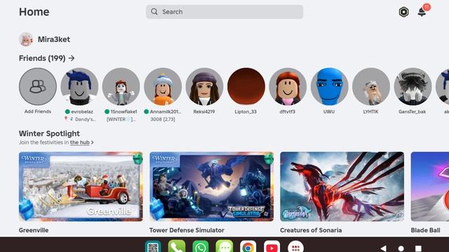This screenshot has width=449, height=252.
Task: Open Lipton_33 friend avatar
Action: click(246, 87)
